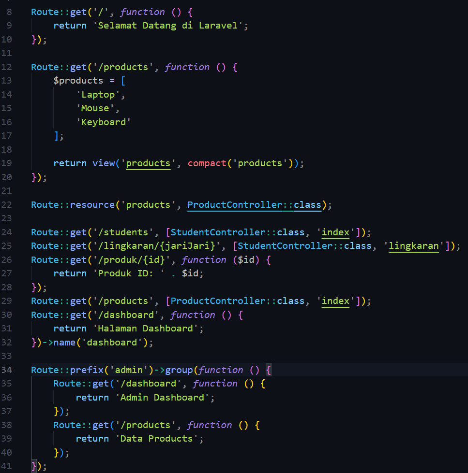Click the highlighted opening brace on line 34
The image size is (468, 473).
[268, 370]
